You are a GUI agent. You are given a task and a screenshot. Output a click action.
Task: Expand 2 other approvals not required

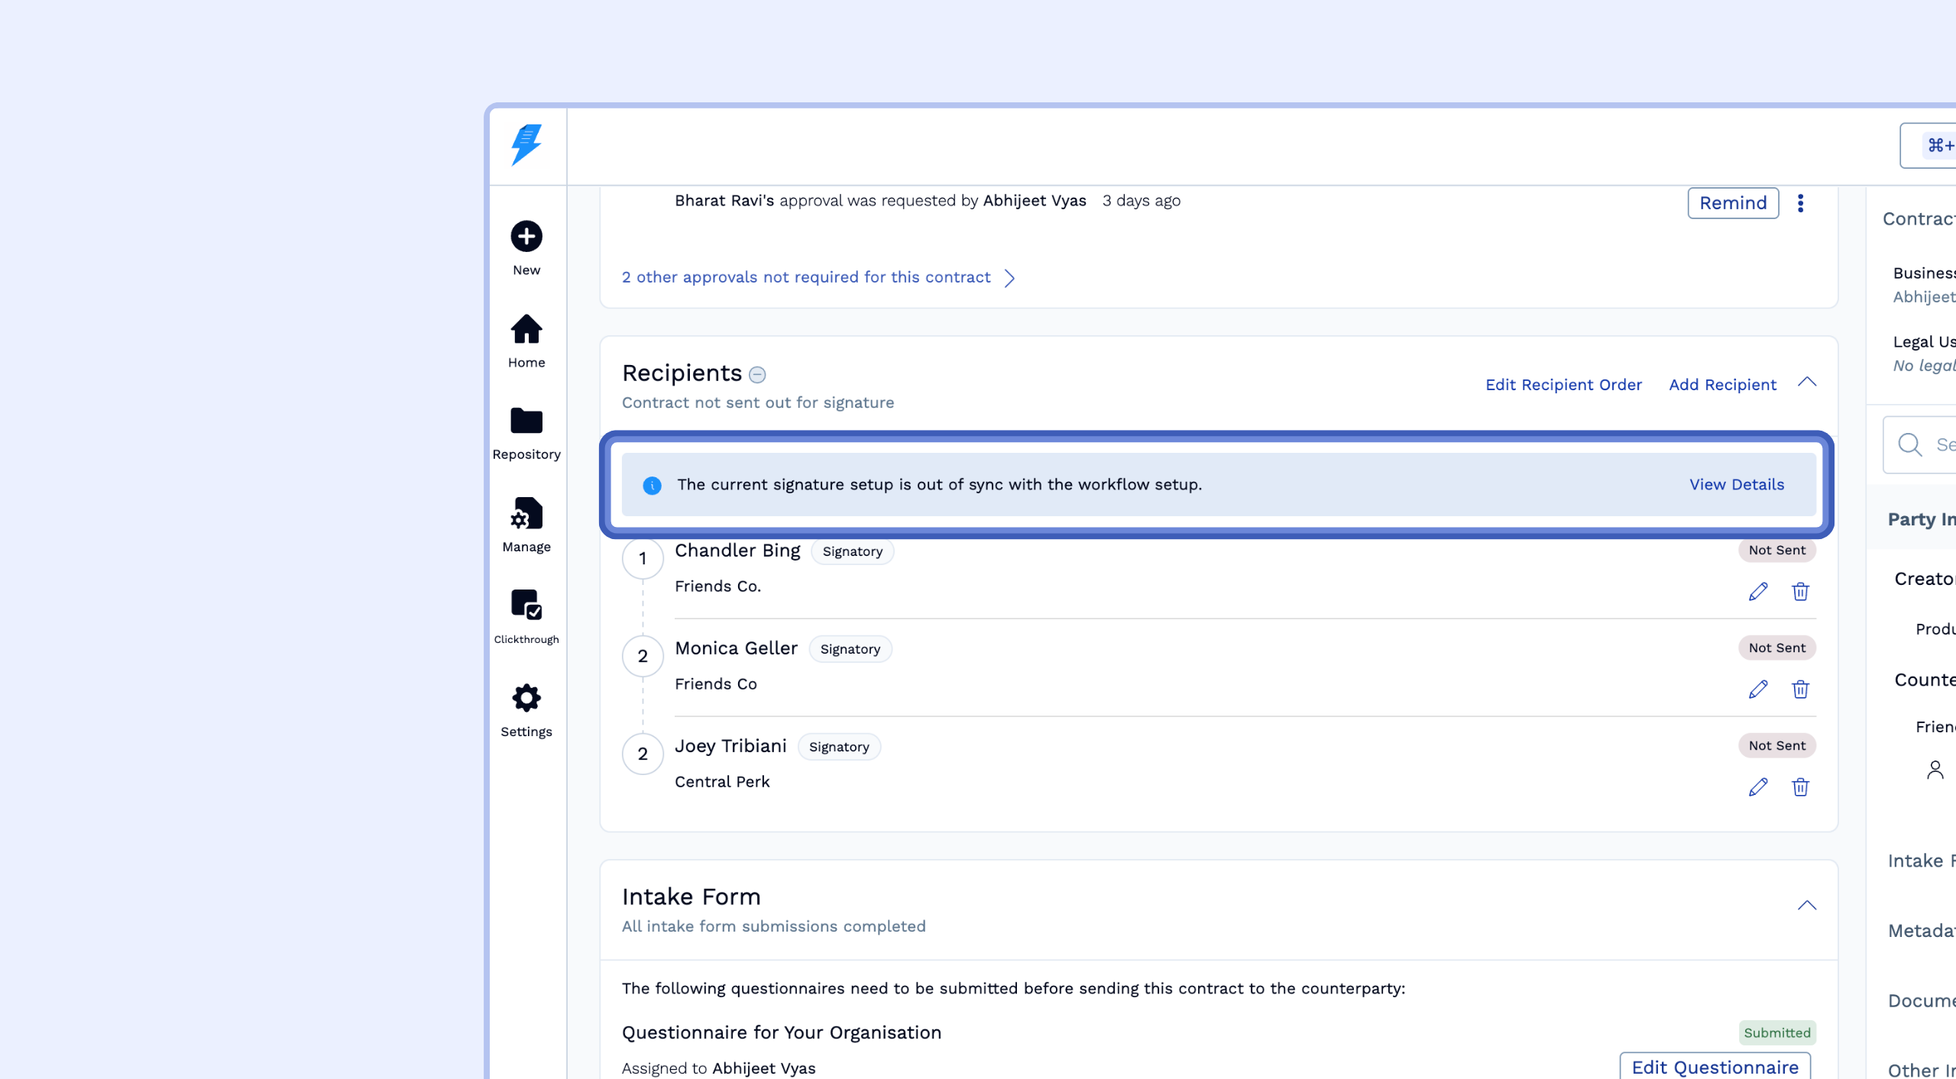click(x=818, y=277)
